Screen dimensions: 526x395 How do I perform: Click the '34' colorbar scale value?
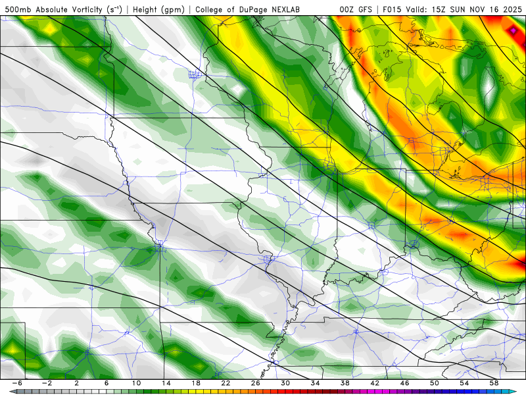click(x=315, y=383)
